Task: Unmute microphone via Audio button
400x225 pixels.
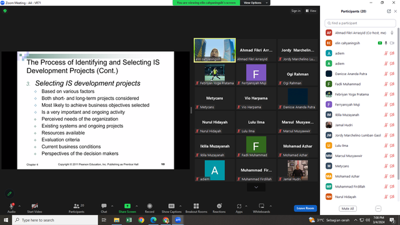Action: tap(11, 207)
